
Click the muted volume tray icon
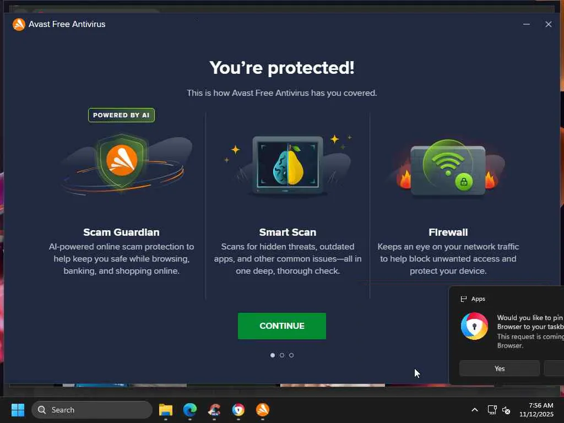click(x=506, y=410)
